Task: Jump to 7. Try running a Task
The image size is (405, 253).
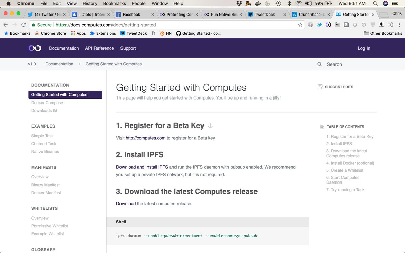Action: pyautogui.click(x=346, y=190)
